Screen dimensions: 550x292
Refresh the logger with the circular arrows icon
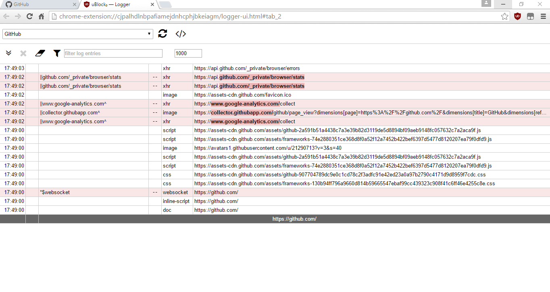click(162, 34)
